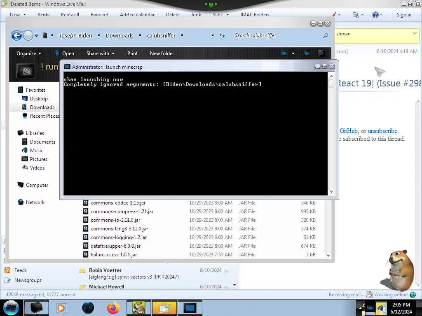This screenshot has height=316, width=422.
Task: Open Firefox from taskbar
Action: click(x=113, y=308)
